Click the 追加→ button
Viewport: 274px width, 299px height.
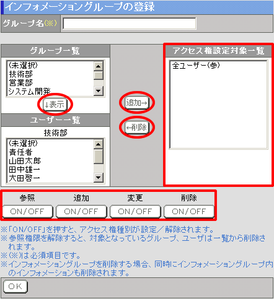[x=137, y=103]
